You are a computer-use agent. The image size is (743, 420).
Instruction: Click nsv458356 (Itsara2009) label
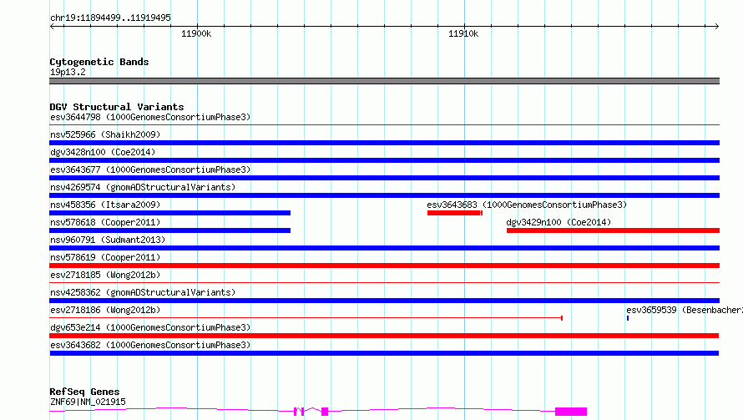[x=105, y=205]
